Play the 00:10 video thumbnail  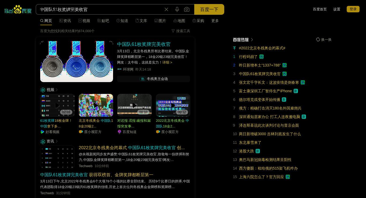point(135,105)
